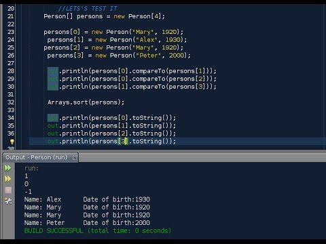The image size is (326, 244).
Task: Close the Output - Person (run) tab
Action: click(x=74, y=158)
